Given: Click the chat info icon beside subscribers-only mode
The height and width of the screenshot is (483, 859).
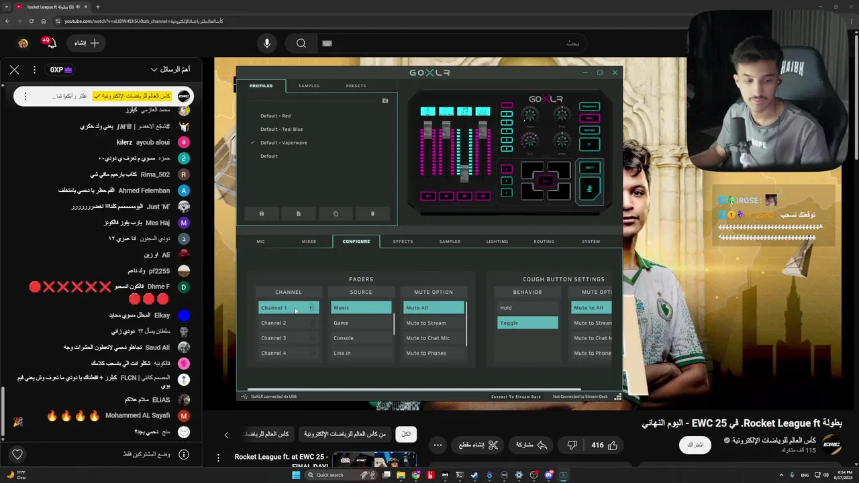Looking at the screenshot, I should coord(183,454).
